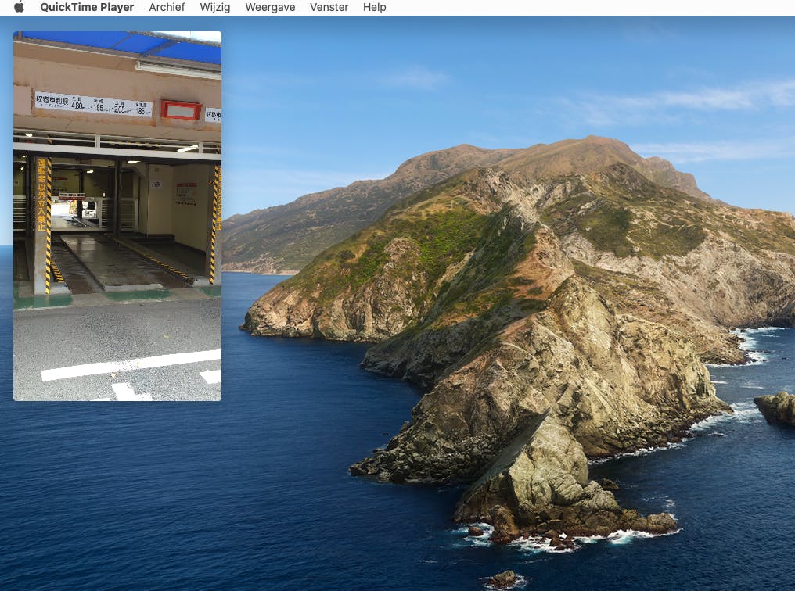Click the parking garage video window
795x591 pixels.
coord(117,217)
